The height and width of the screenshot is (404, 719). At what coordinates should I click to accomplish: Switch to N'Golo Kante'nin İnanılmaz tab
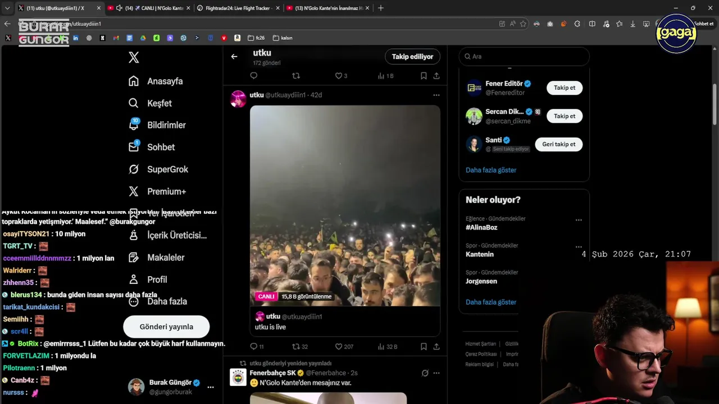[x=328, y=8]
